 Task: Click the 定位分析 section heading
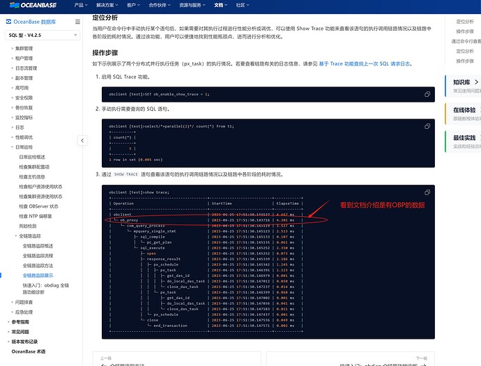[105, 17]
